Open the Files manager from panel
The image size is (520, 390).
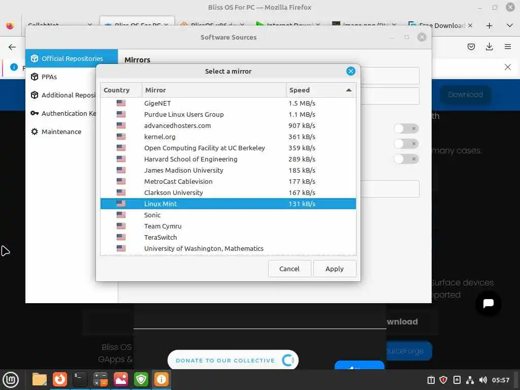(x=40, y=379)
